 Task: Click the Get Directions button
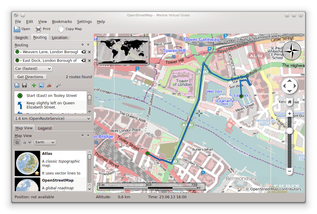[x=30, y=77]
